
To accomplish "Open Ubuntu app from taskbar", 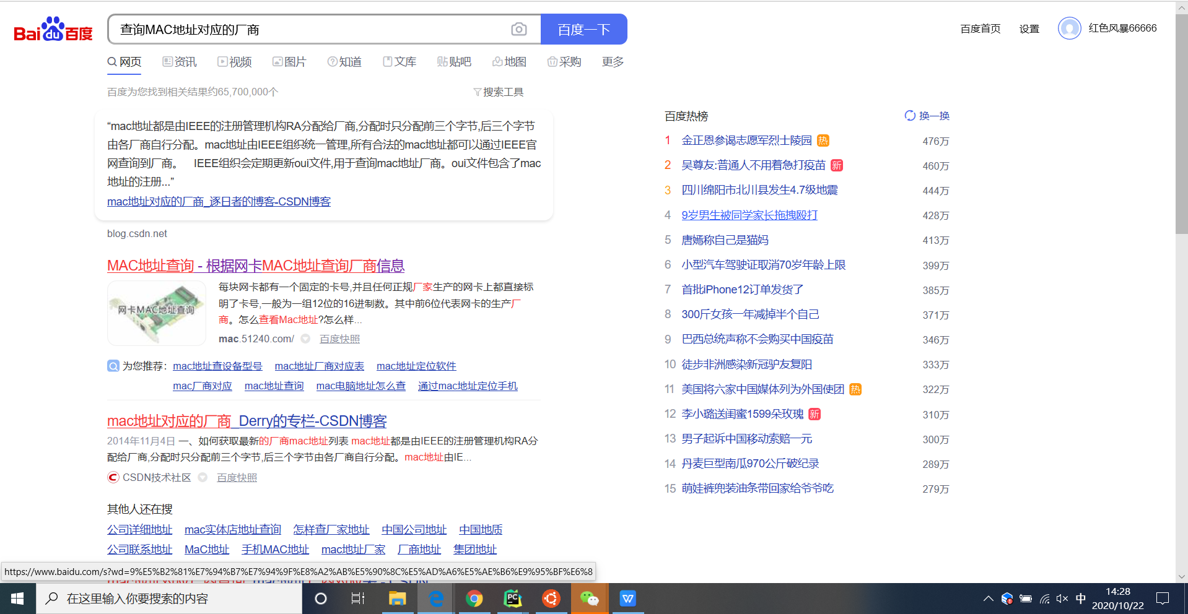I will coord(551,599).
